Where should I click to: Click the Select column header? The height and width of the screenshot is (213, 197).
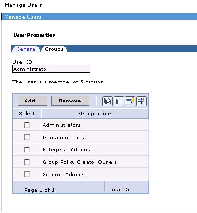pos(27,113)
